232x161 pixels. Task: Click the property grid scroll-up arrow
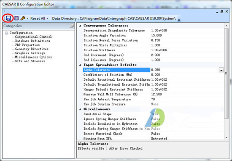[x=227, y=26]
